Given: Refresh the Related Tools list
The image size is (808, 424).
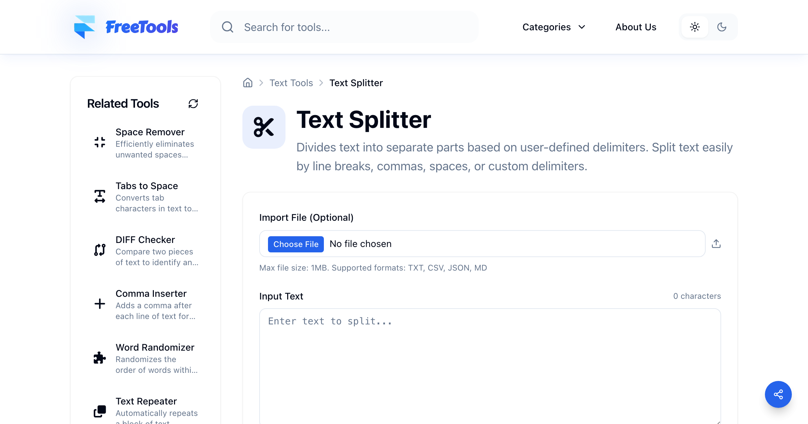Looking at the screenshot, I should (193, 103).
